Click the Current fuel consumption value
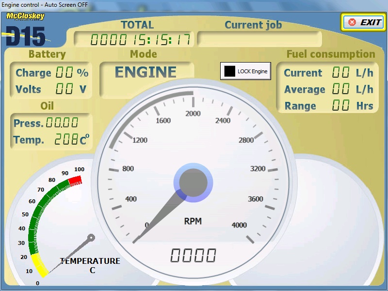 [x=341, y=72]
